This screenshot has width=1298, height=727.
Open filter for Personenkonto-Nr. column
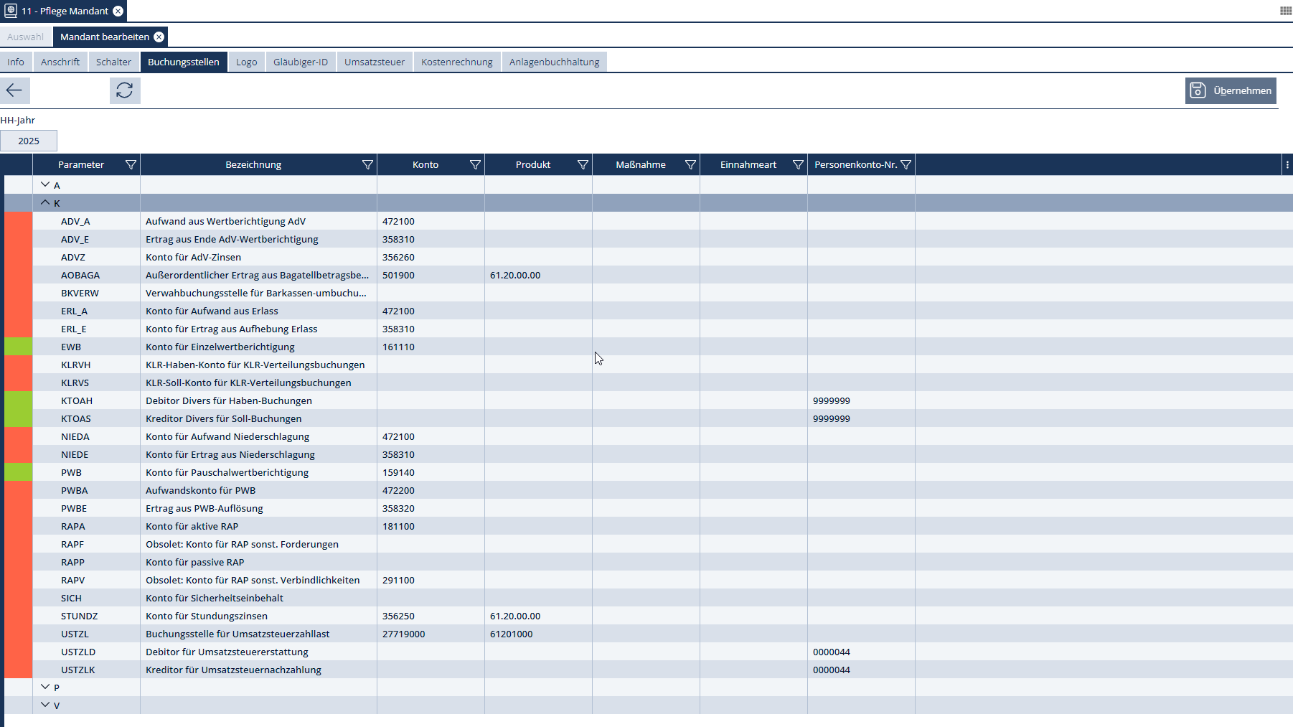906,165
